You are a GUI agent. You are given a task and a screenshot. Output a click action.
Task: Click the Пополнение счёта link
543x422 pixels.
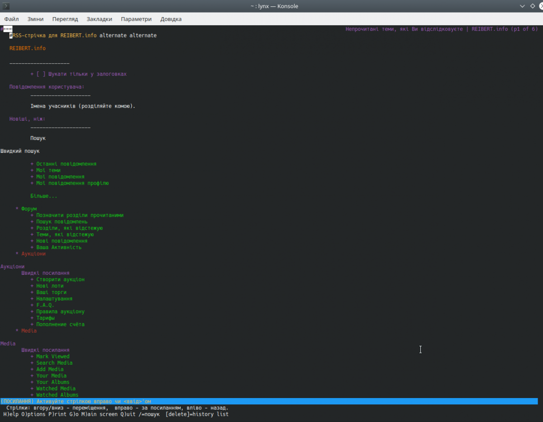(61, 324)
